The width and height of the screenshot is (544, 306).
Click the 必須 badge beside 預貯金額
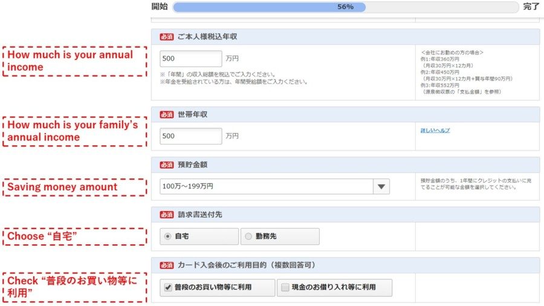coord(166,165)
